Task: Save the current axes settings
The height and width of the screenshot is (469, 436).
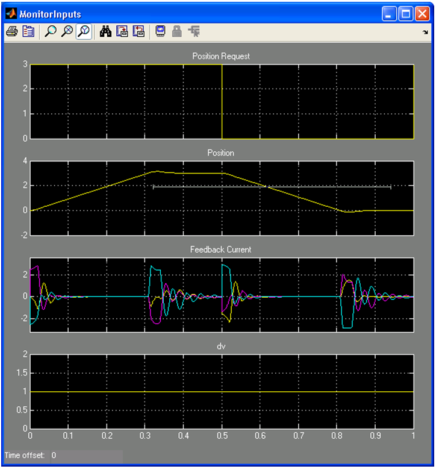Action: coord(122,31)
